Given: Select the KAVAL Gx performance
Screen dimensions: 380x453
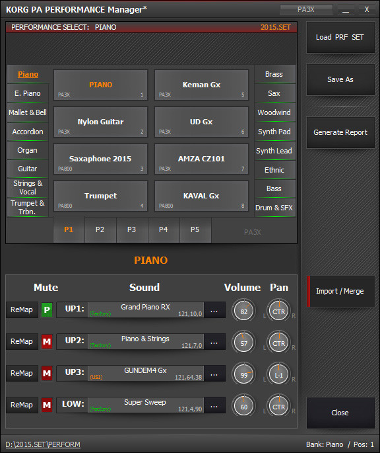Looking at the screenshot, I should pos(201,196).
